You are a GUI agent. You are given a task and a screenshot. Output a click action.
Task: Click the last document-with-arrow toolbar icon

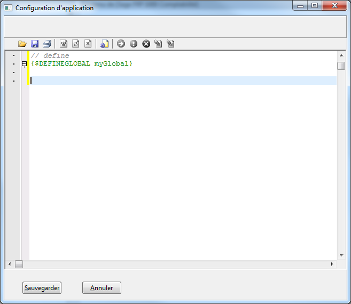pos(170,44)
